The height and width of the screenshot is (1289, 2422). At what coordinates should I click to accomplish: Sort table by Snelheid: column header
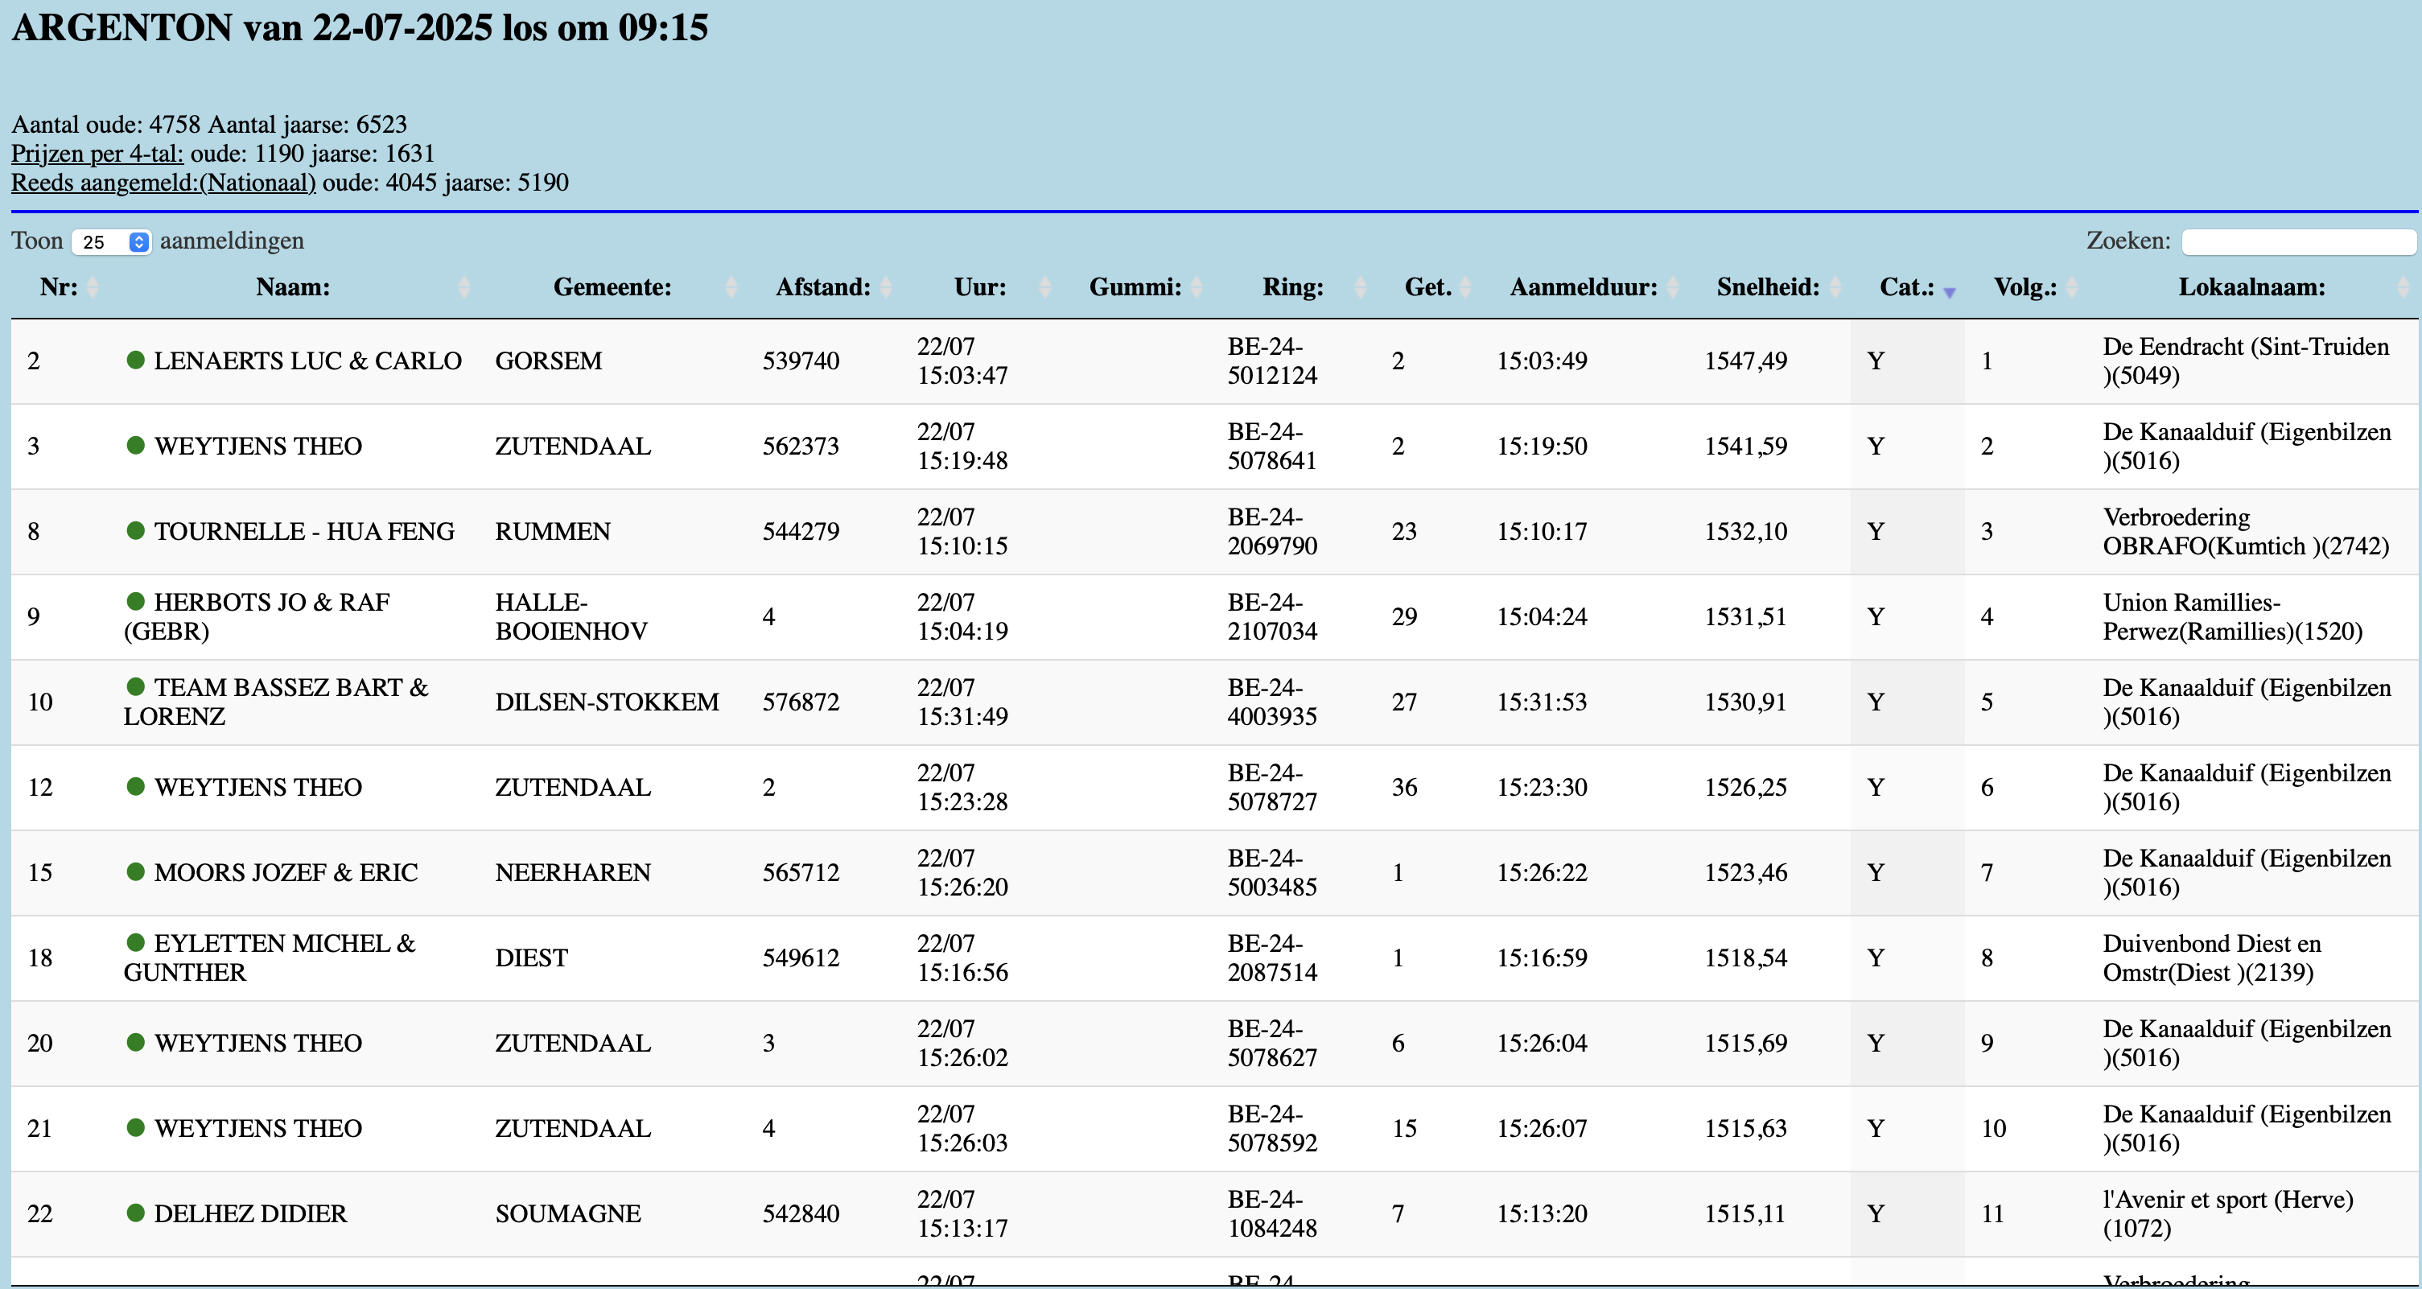pyautogui.click(x=1767, y=288)
